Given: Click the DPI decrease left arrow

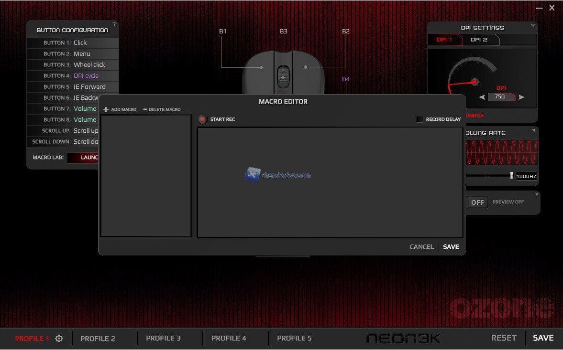Looking at the screenshot, I should coord(482,97).
